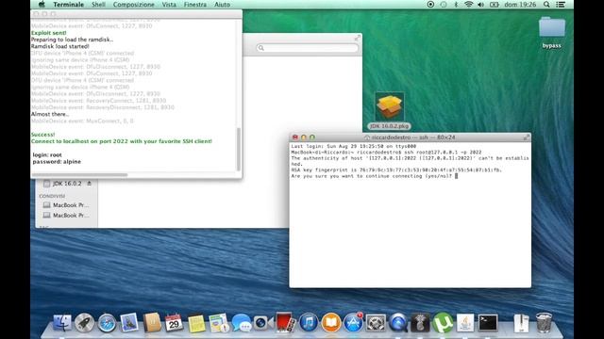Launch Safari compass icon in Dock
This screenshot has width=604, height=339.
(107, 322)
